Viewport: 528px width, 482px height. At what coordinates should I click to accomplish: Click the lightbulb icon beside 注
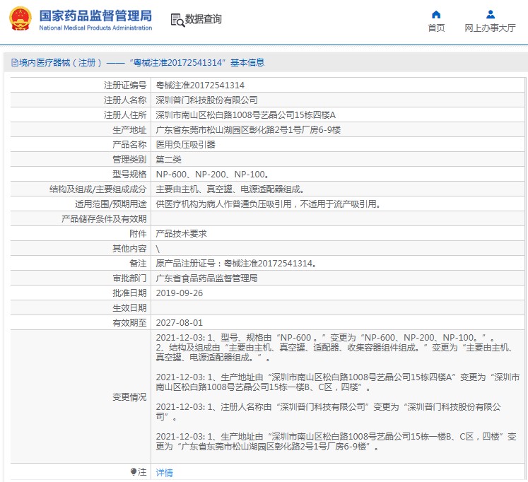click(x=133, y=471)
